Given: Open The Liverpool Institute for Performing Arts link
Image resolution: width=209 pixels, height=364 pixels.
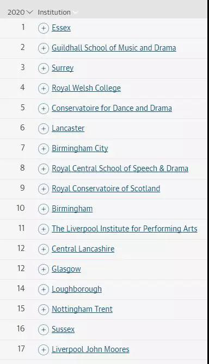Looking at the screenshot, I should [x=125, y=229].
